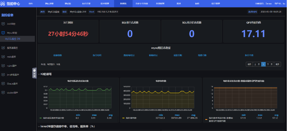
Task: Click the 查询耗时(s) column header
Action: (x=129, y=55)
